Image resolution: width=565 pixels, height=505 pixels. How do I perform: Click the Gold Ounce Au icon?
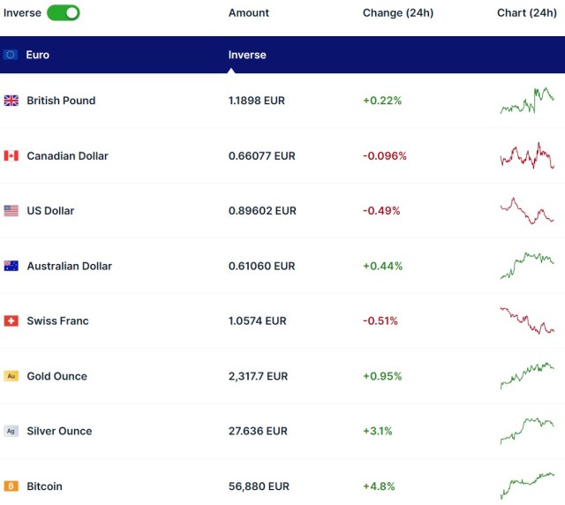11,376
